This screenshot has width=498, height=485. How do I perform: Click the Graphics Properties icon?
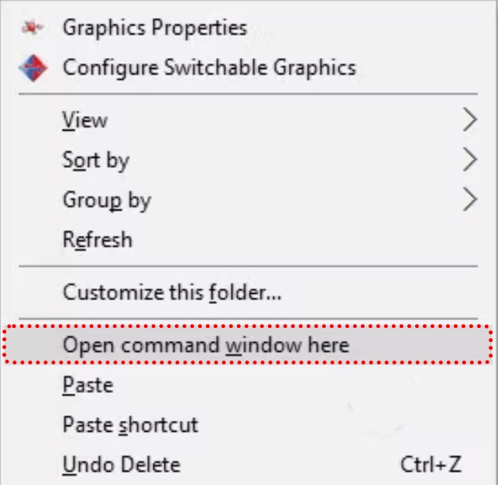pyautogui.click(x=31, y=29)
